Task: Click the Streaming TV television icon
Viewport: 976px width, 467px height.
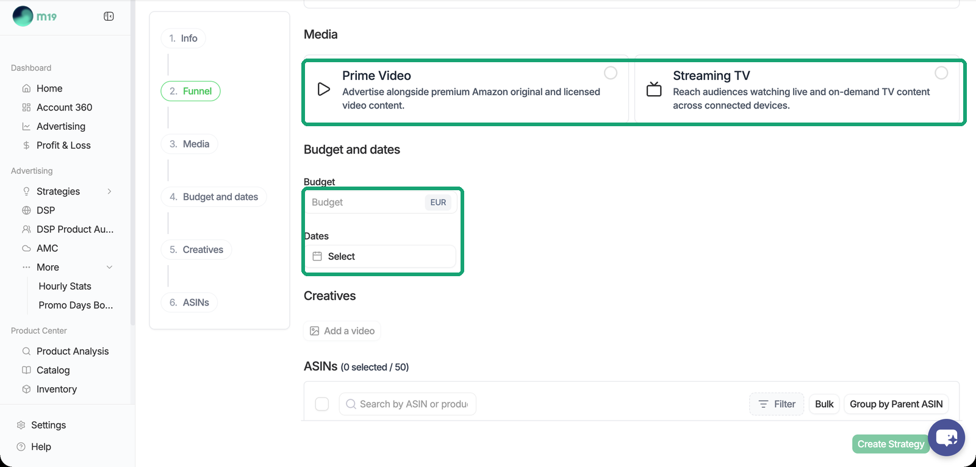Action: pyautogui.click(x=654, y=89)
